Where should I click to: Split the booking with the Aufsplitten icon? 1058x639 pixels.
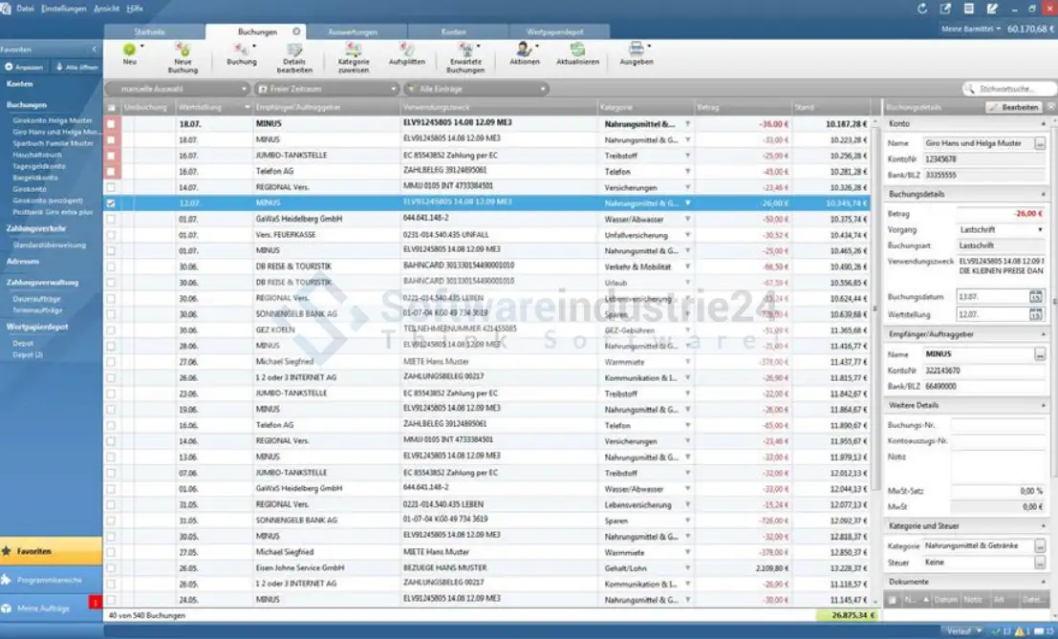(x=406, y=50)
